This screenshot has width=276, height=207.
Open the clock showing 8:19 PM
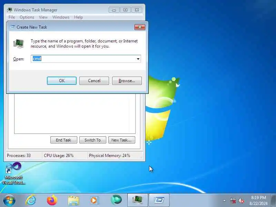[258, 200]
